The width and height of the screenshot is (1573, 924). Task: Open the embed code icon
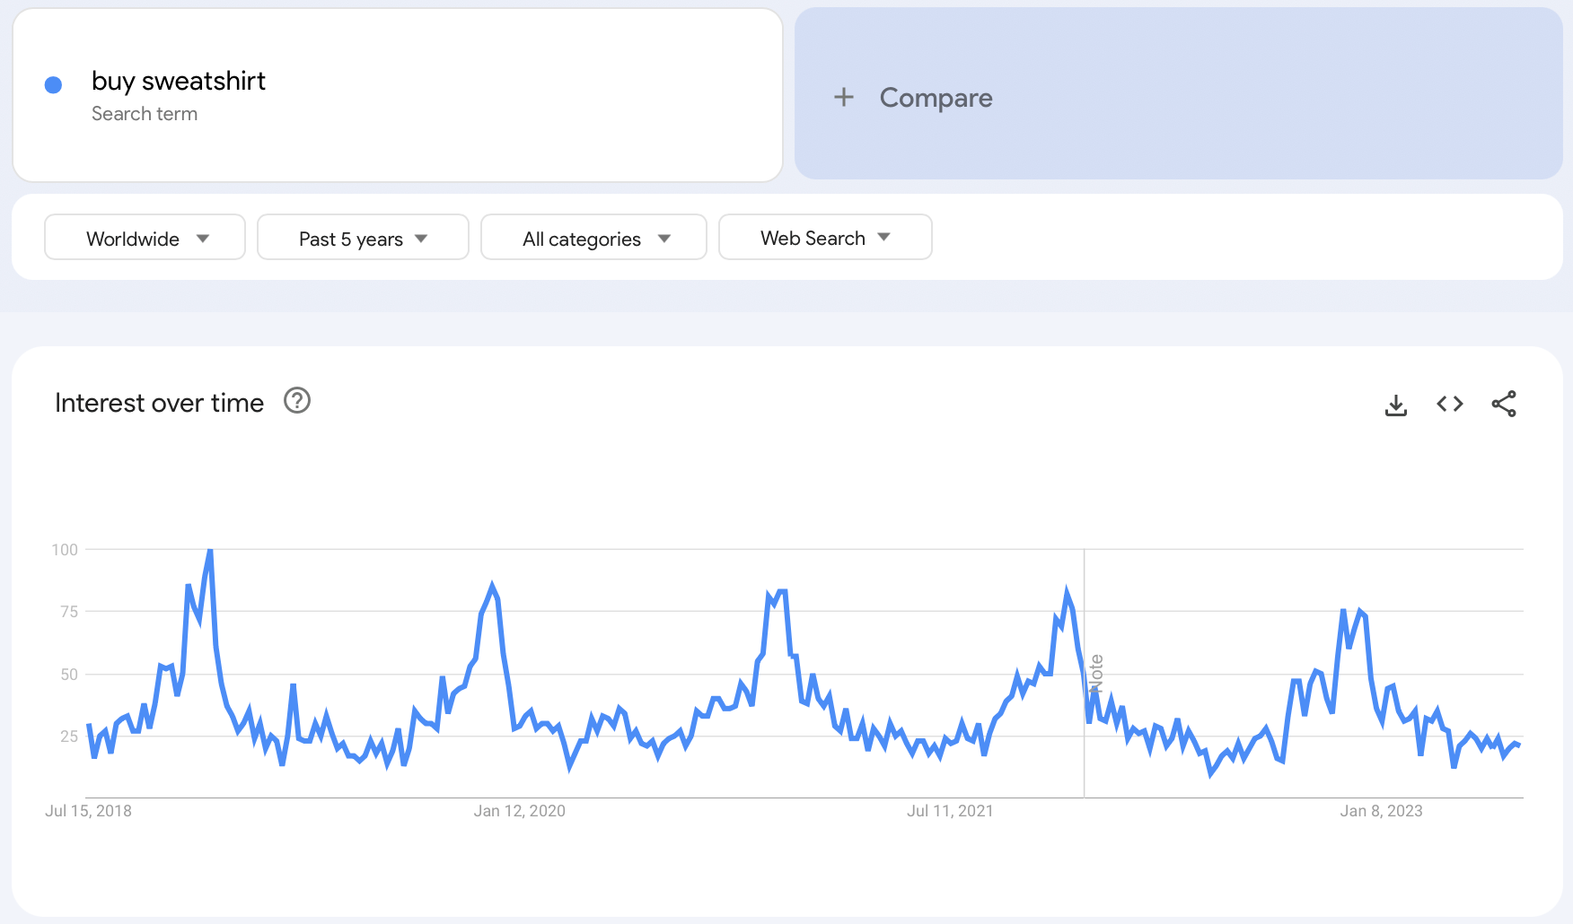tap(1449, 405)
